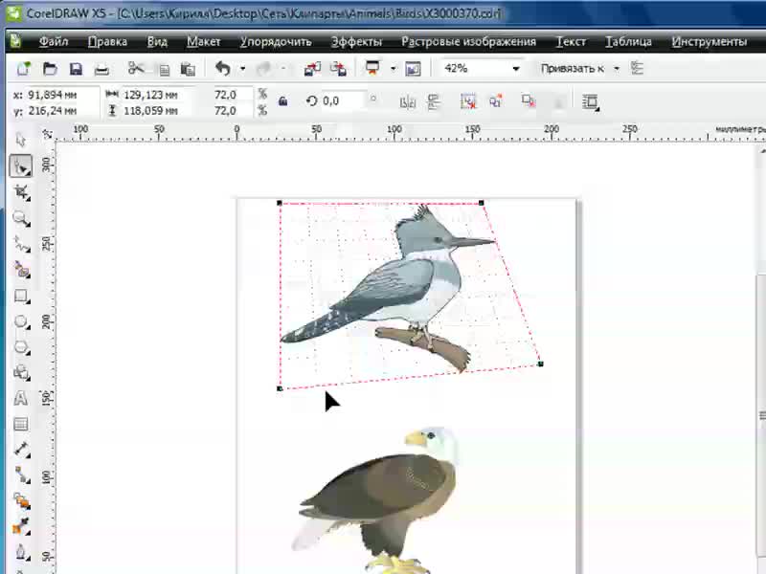
Task: Select the Zoom magnifier tool
Action: [21, 218]
